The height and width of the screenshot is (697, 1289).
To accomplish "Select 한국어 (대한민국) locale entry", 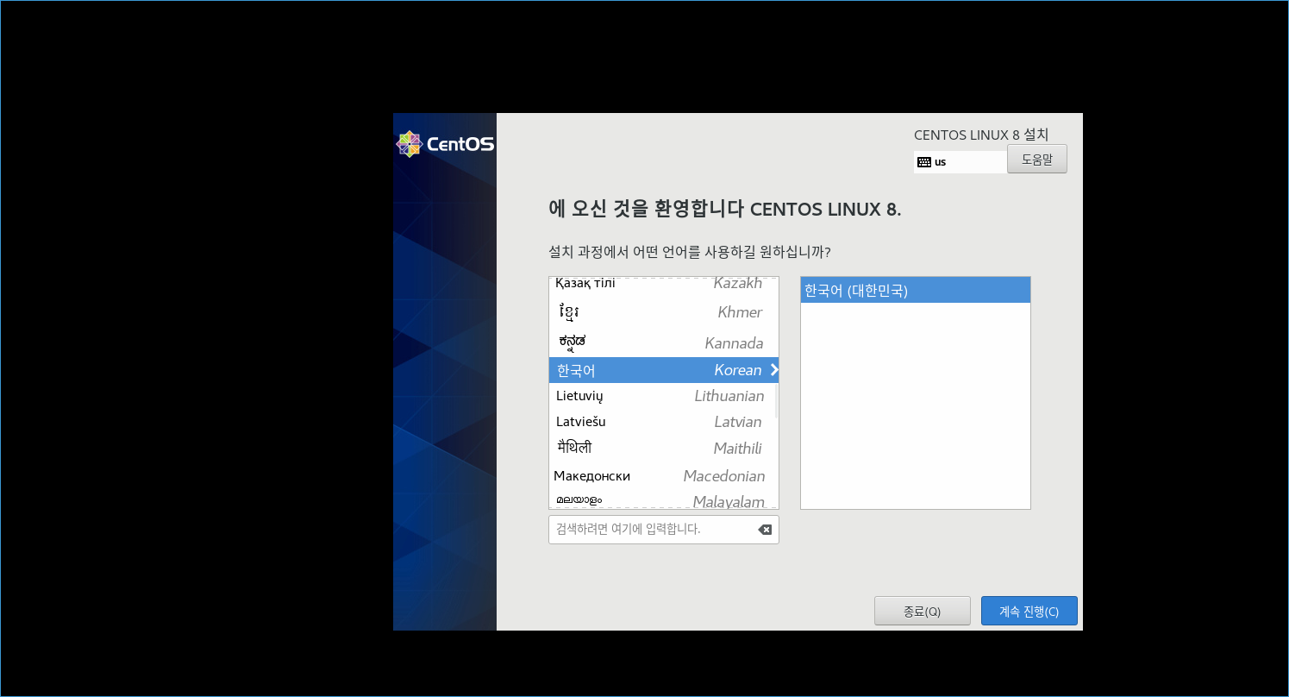I will tap(916, 291).
